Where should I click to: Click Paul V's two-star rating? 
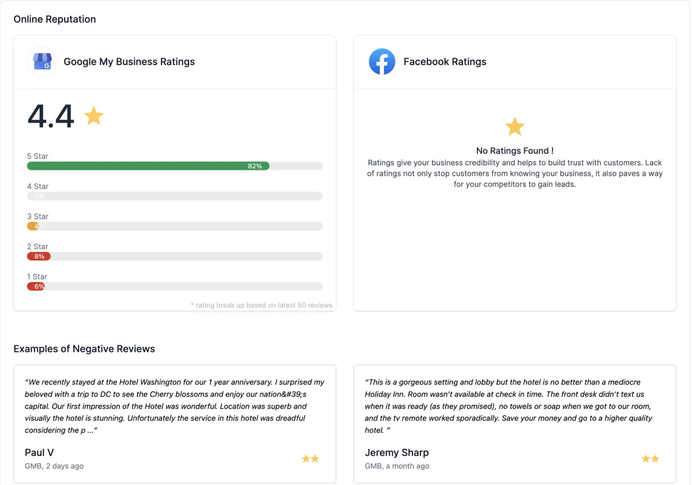point(310,459)
